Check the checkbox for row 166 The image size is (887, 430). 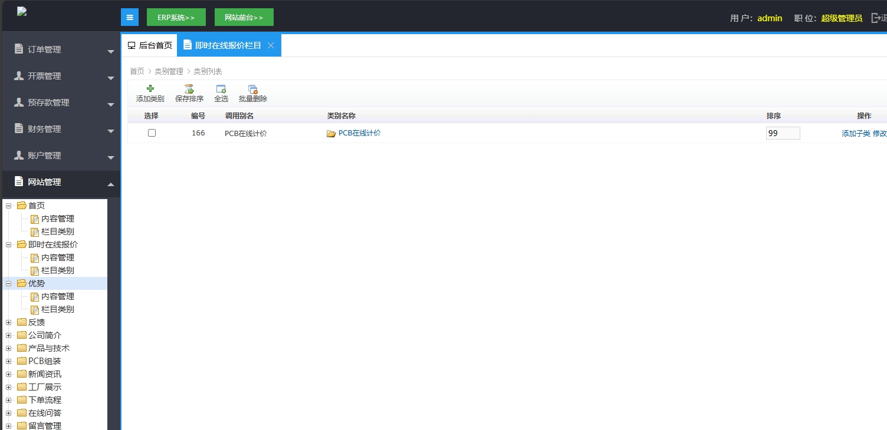coord(152,133)
